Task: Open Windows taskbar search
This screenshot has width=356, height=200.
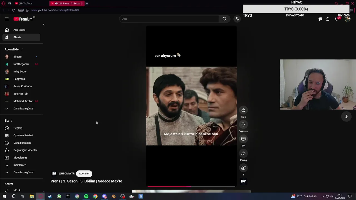Action: [13, 196]
